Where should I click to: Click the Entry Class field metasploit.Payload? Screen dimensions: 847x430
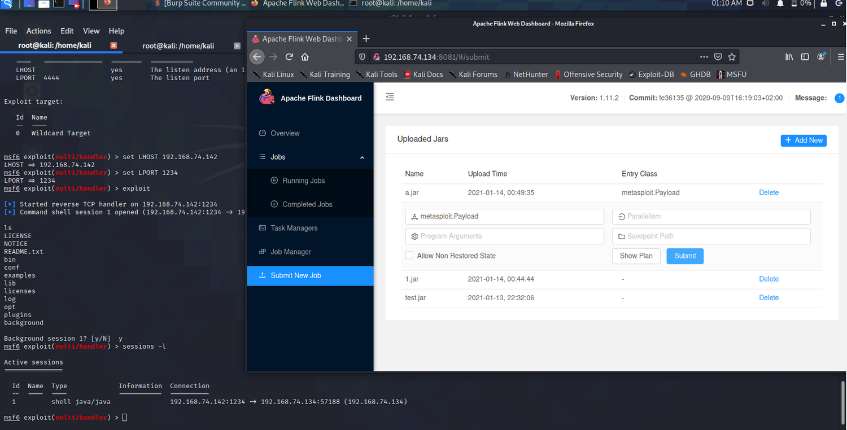[x=505, y=216]
